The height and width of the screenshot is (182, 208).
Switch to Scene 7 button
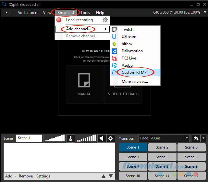tap(133, 166)
